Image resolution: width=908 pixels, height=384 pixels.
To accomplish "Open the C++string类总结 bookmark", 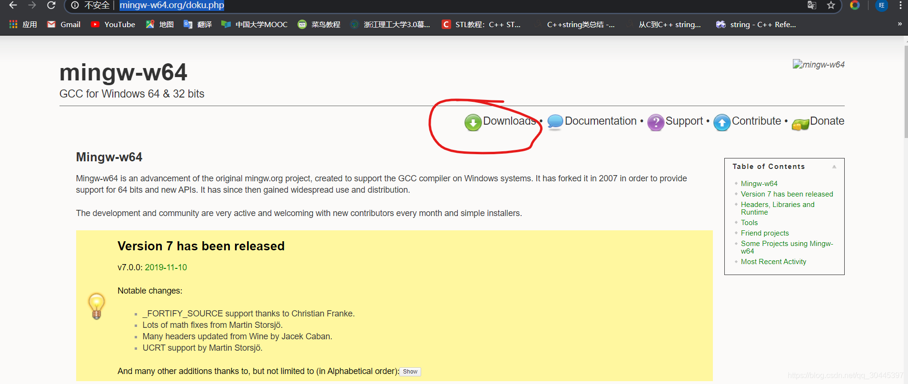I will click(575, 24).
